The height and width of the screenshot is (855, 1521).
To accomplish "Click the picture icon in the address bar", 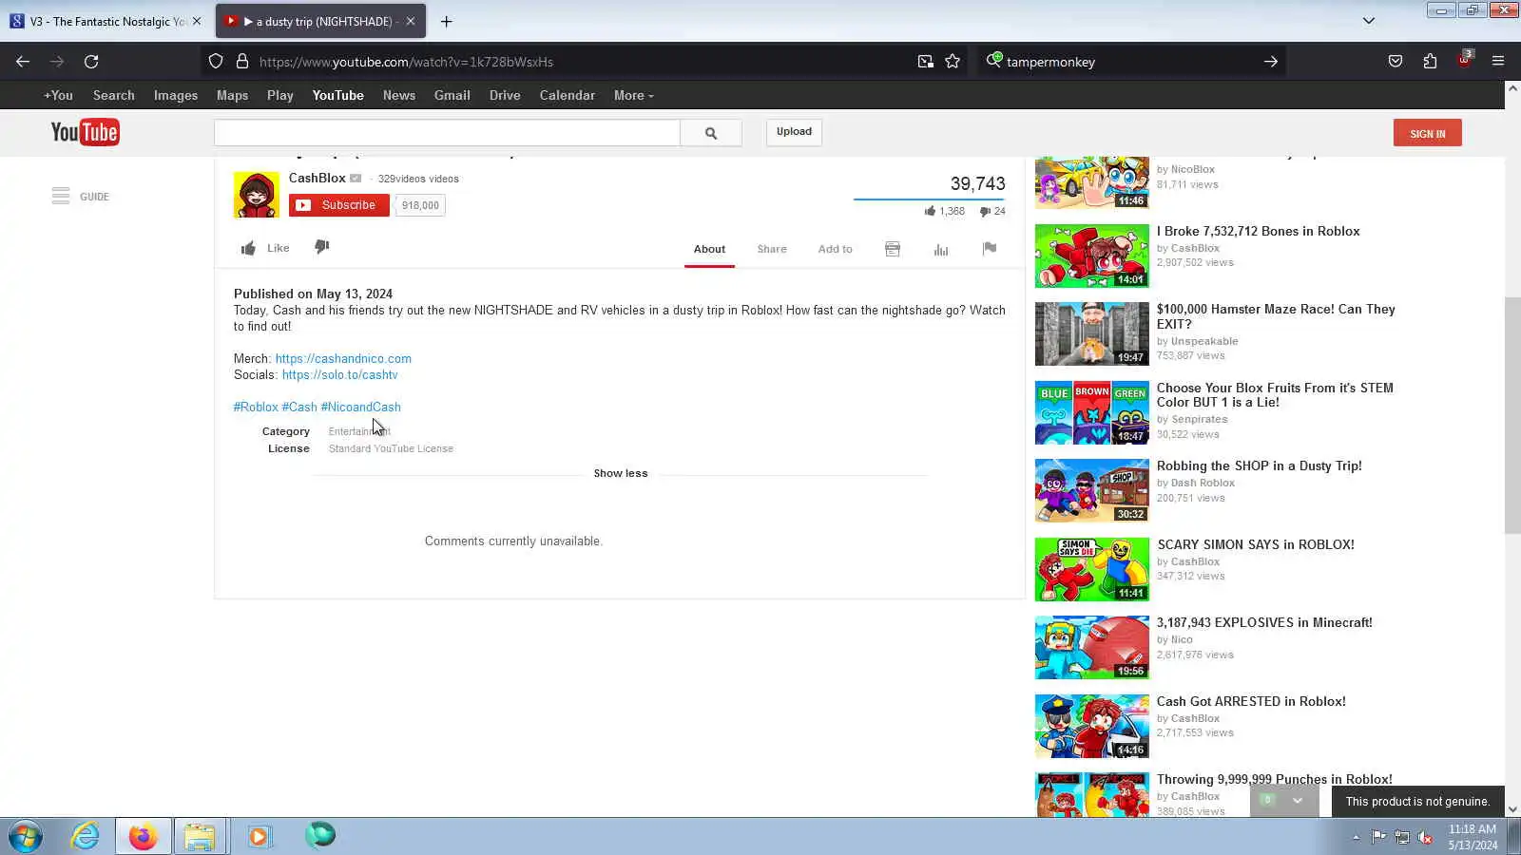I will (x=925, y=62).
